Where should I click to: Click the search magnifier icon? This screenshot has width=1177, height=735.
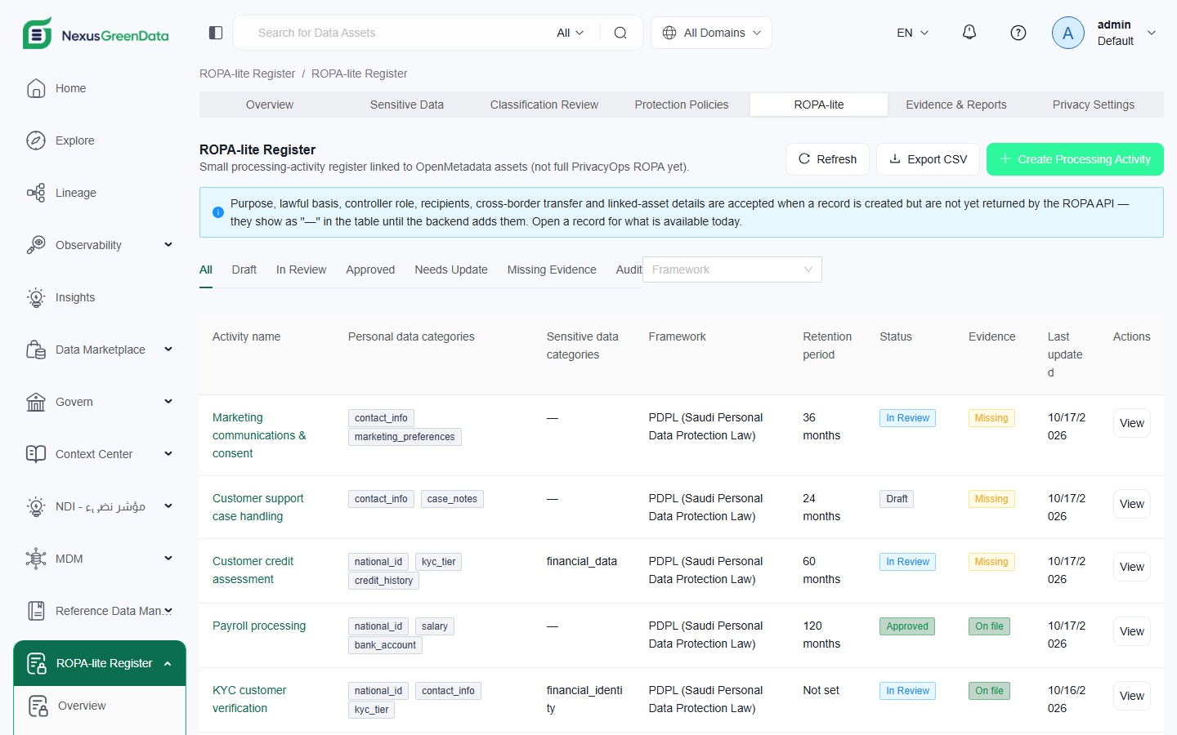(x=620, y=33)
